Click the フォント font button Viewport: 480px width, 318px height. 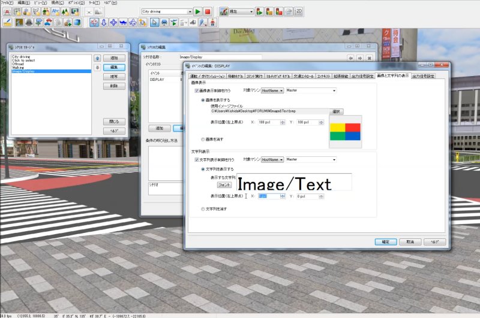point(224,186)
